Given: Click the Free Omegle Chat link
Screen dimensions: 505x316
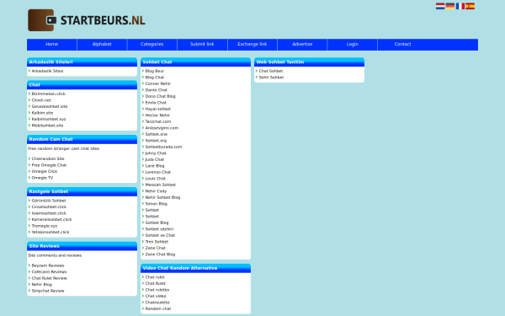Looking at the screenshot, I should (49, 165).
